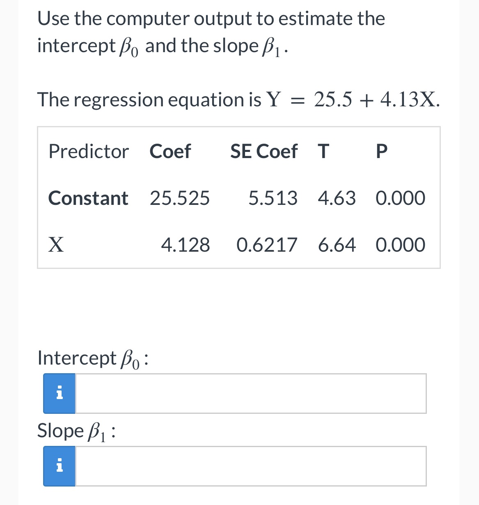Click the Intercept β0 answer input field
Image resolution: width=479 pixels, height=505 pixels.
pyautogui.click(x=246, y=393)
